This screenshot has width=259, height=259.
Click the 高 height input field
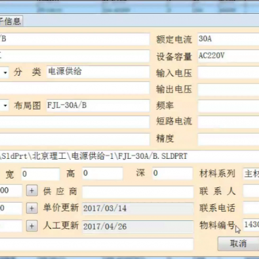point(102,173)
